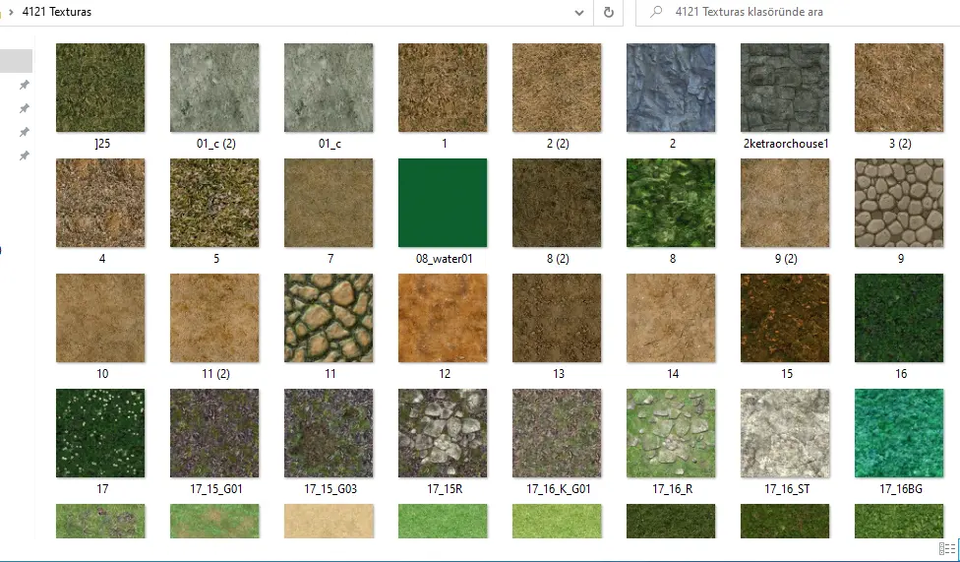Select the texture file named 10

pyautogui.click(x=100, y=318)
